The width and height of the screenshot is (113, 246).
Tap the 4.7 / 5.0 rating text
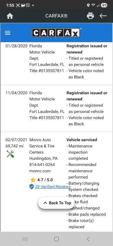pyautogui.click(x=45, y=180)
